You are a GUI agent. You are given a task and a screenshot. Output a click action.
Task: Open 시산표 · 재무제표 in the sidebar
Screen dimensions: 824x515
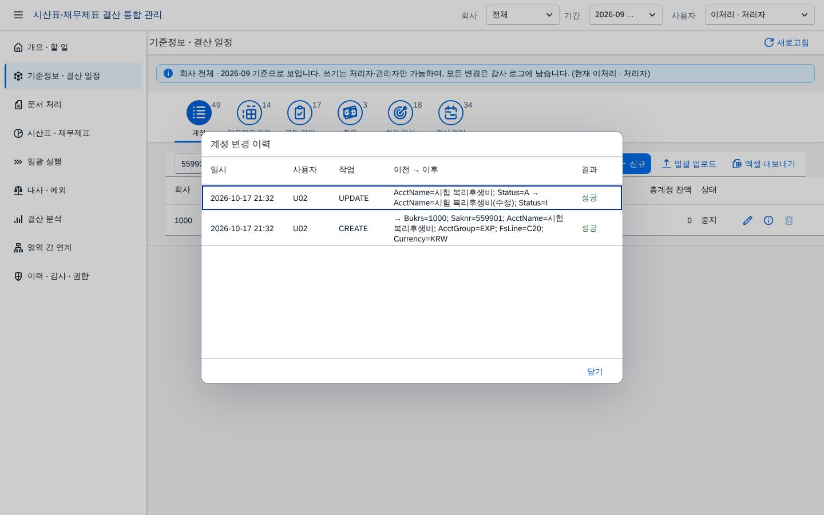click(x=73, y=133)
